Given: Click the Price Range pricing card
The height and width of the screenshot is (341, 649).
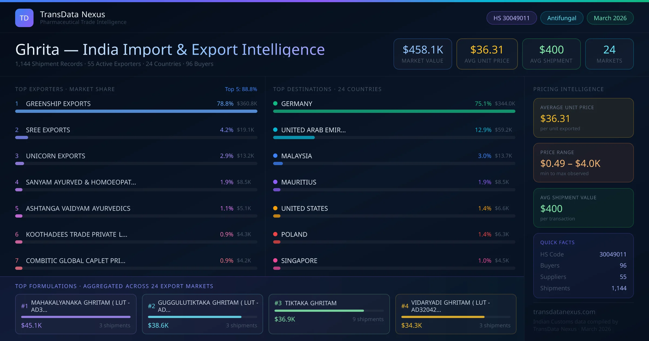Looking at the screenshot, I should coord(583,163).
